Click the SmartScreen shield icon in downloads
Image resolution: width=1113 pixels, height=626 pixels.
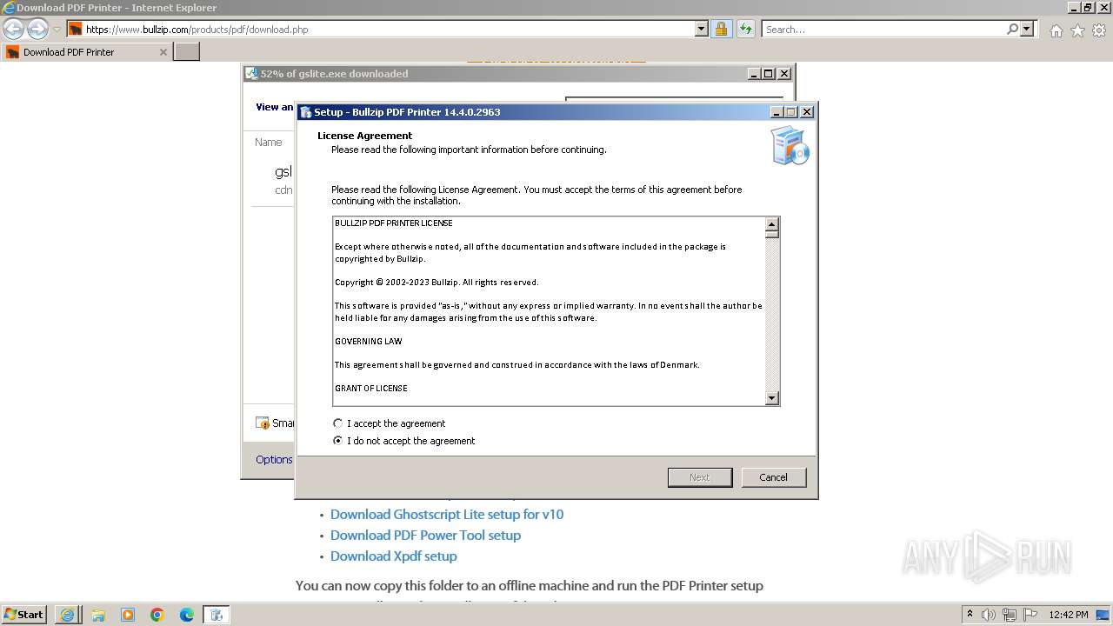point(263,423)
